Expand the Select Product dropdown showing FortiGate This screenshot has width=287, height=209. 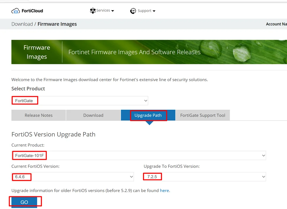pos(80,101)
